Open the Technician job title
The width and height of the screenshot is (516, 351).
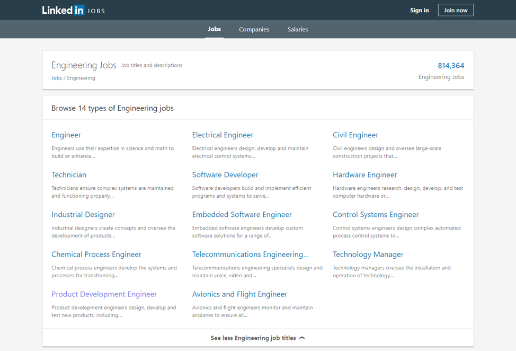(x=69, y=174)
